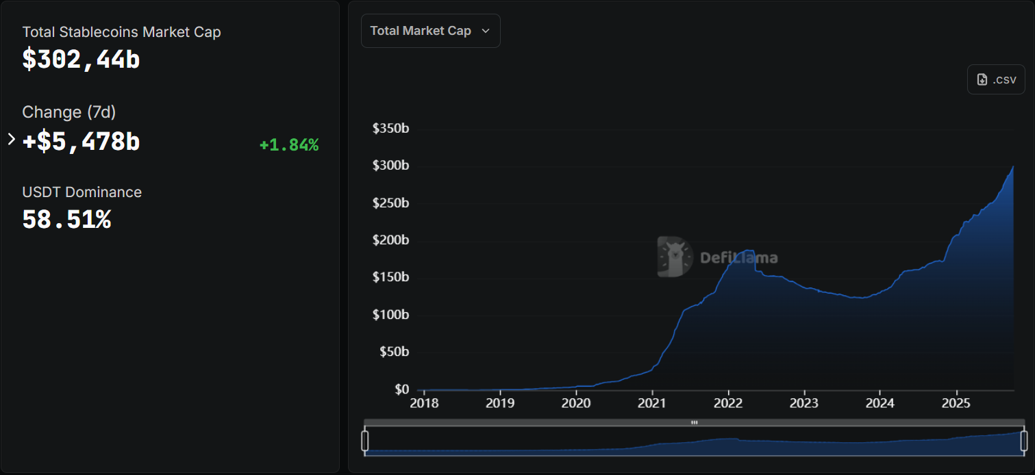Grab the left handle of the range slider
The height and width of the screenshot is (475, 1035).
point(365,441)
